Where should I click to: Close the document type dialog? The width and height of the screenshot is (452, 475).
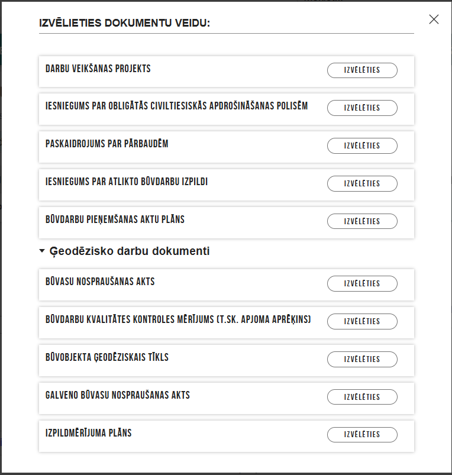click(434, 20)
